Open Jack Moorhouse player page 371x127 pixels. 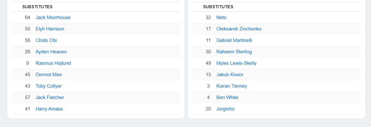click(x=53, y=17)
